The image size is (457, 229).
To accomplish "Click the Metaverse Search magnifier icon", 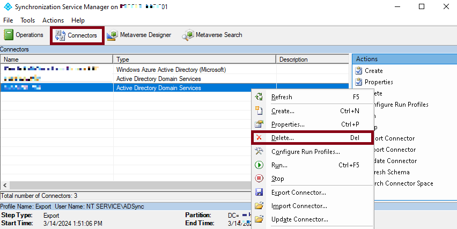I will tap(188, 35).
